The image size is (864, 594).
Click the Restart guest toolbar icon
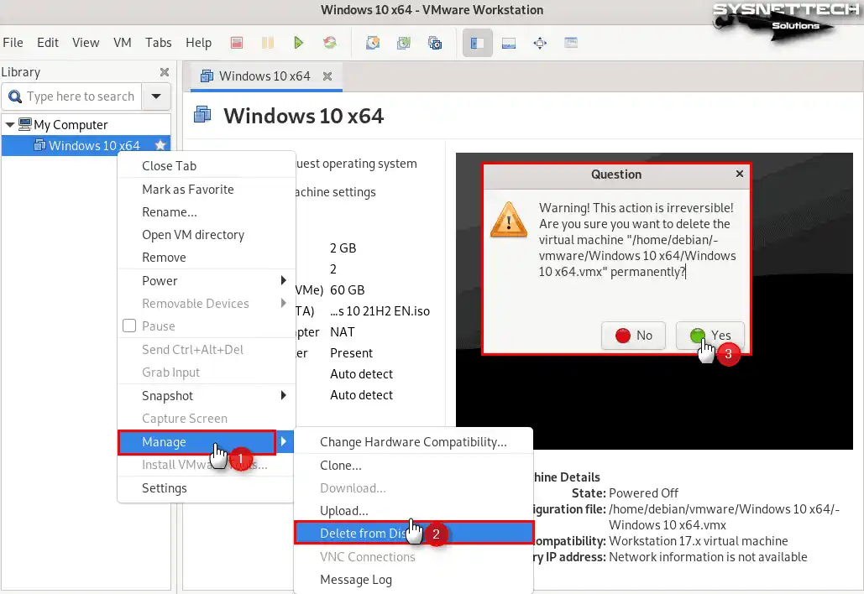(329, 43)
